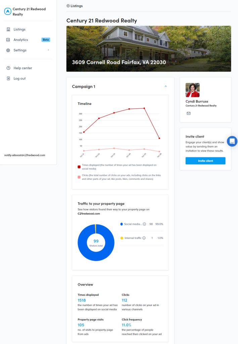Click the Social media 99.0% percentage
The height and width of the screenshot is (344, 238).
(159, 224)
